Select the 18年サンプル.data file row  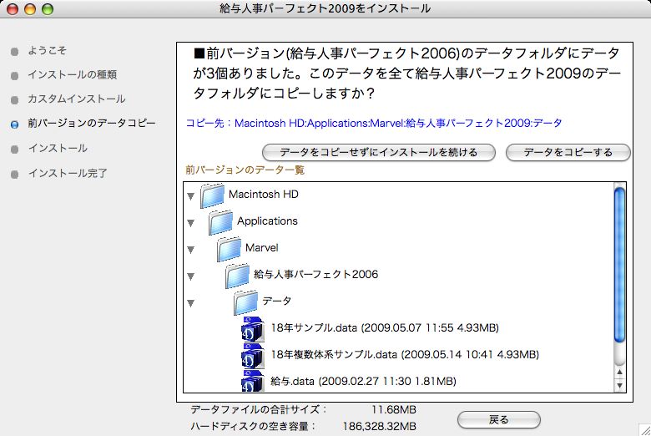[385, 328]
